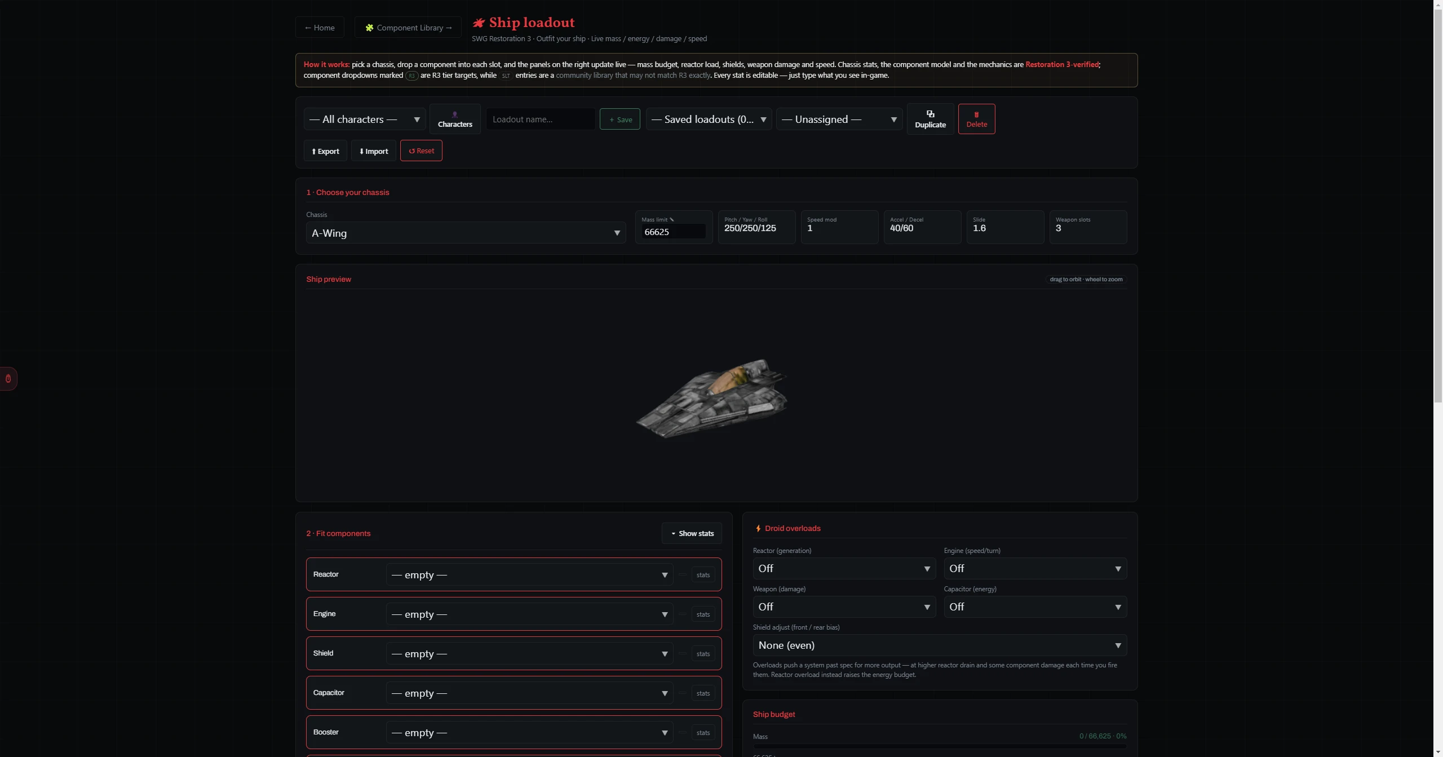Open stats for the Booster slot

point(703,733)
